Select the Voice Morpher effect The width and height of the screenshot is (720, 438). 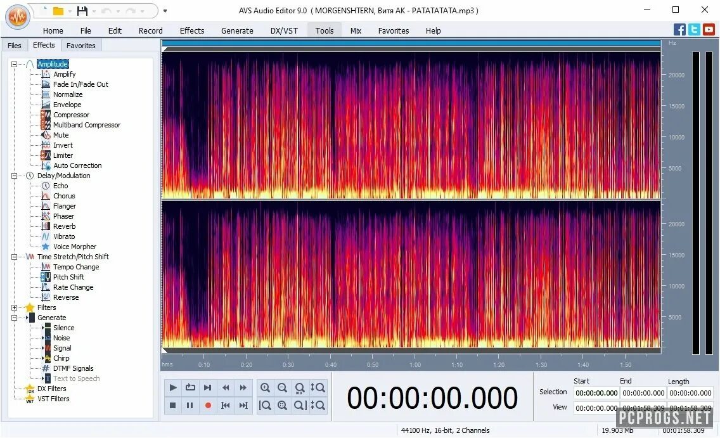tap(75, 247)
